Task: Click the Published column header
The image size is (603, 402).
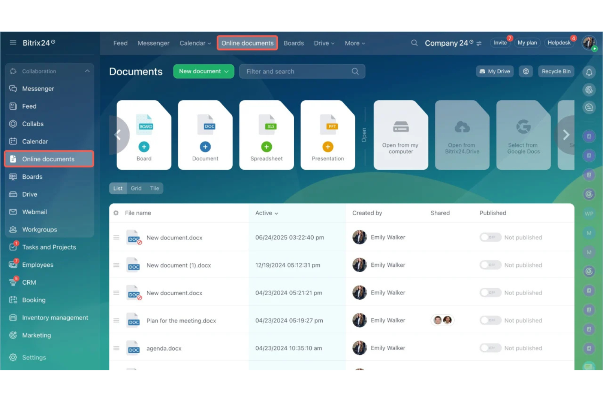Action: (493, 213)
